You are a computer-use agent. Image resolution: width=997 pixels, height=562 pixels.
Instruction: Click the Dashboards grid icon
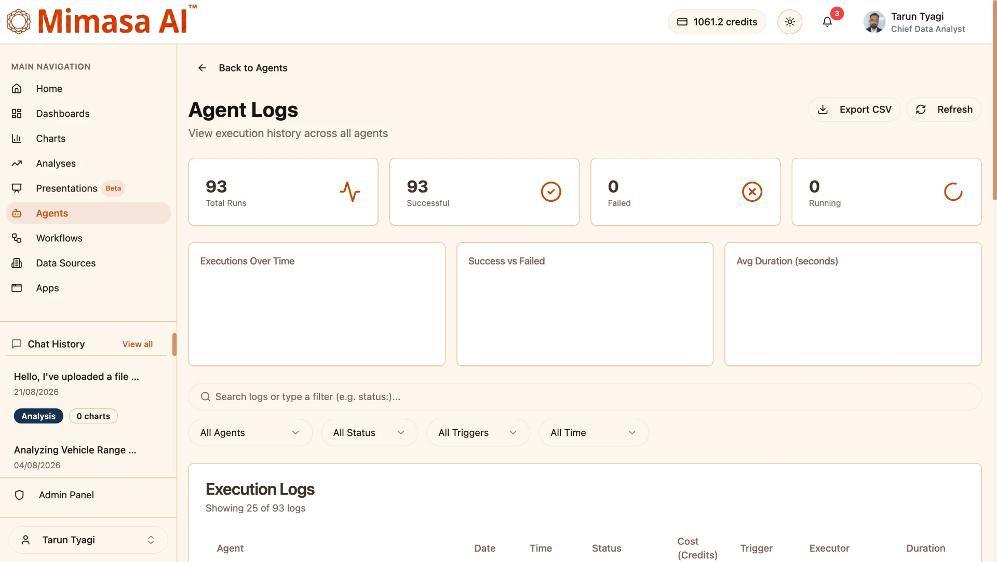point(17,114)
